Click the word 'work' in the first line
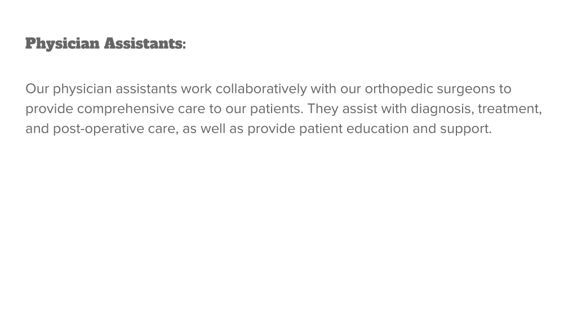This screenshot has width=577, height=324. tap(196, 89)
